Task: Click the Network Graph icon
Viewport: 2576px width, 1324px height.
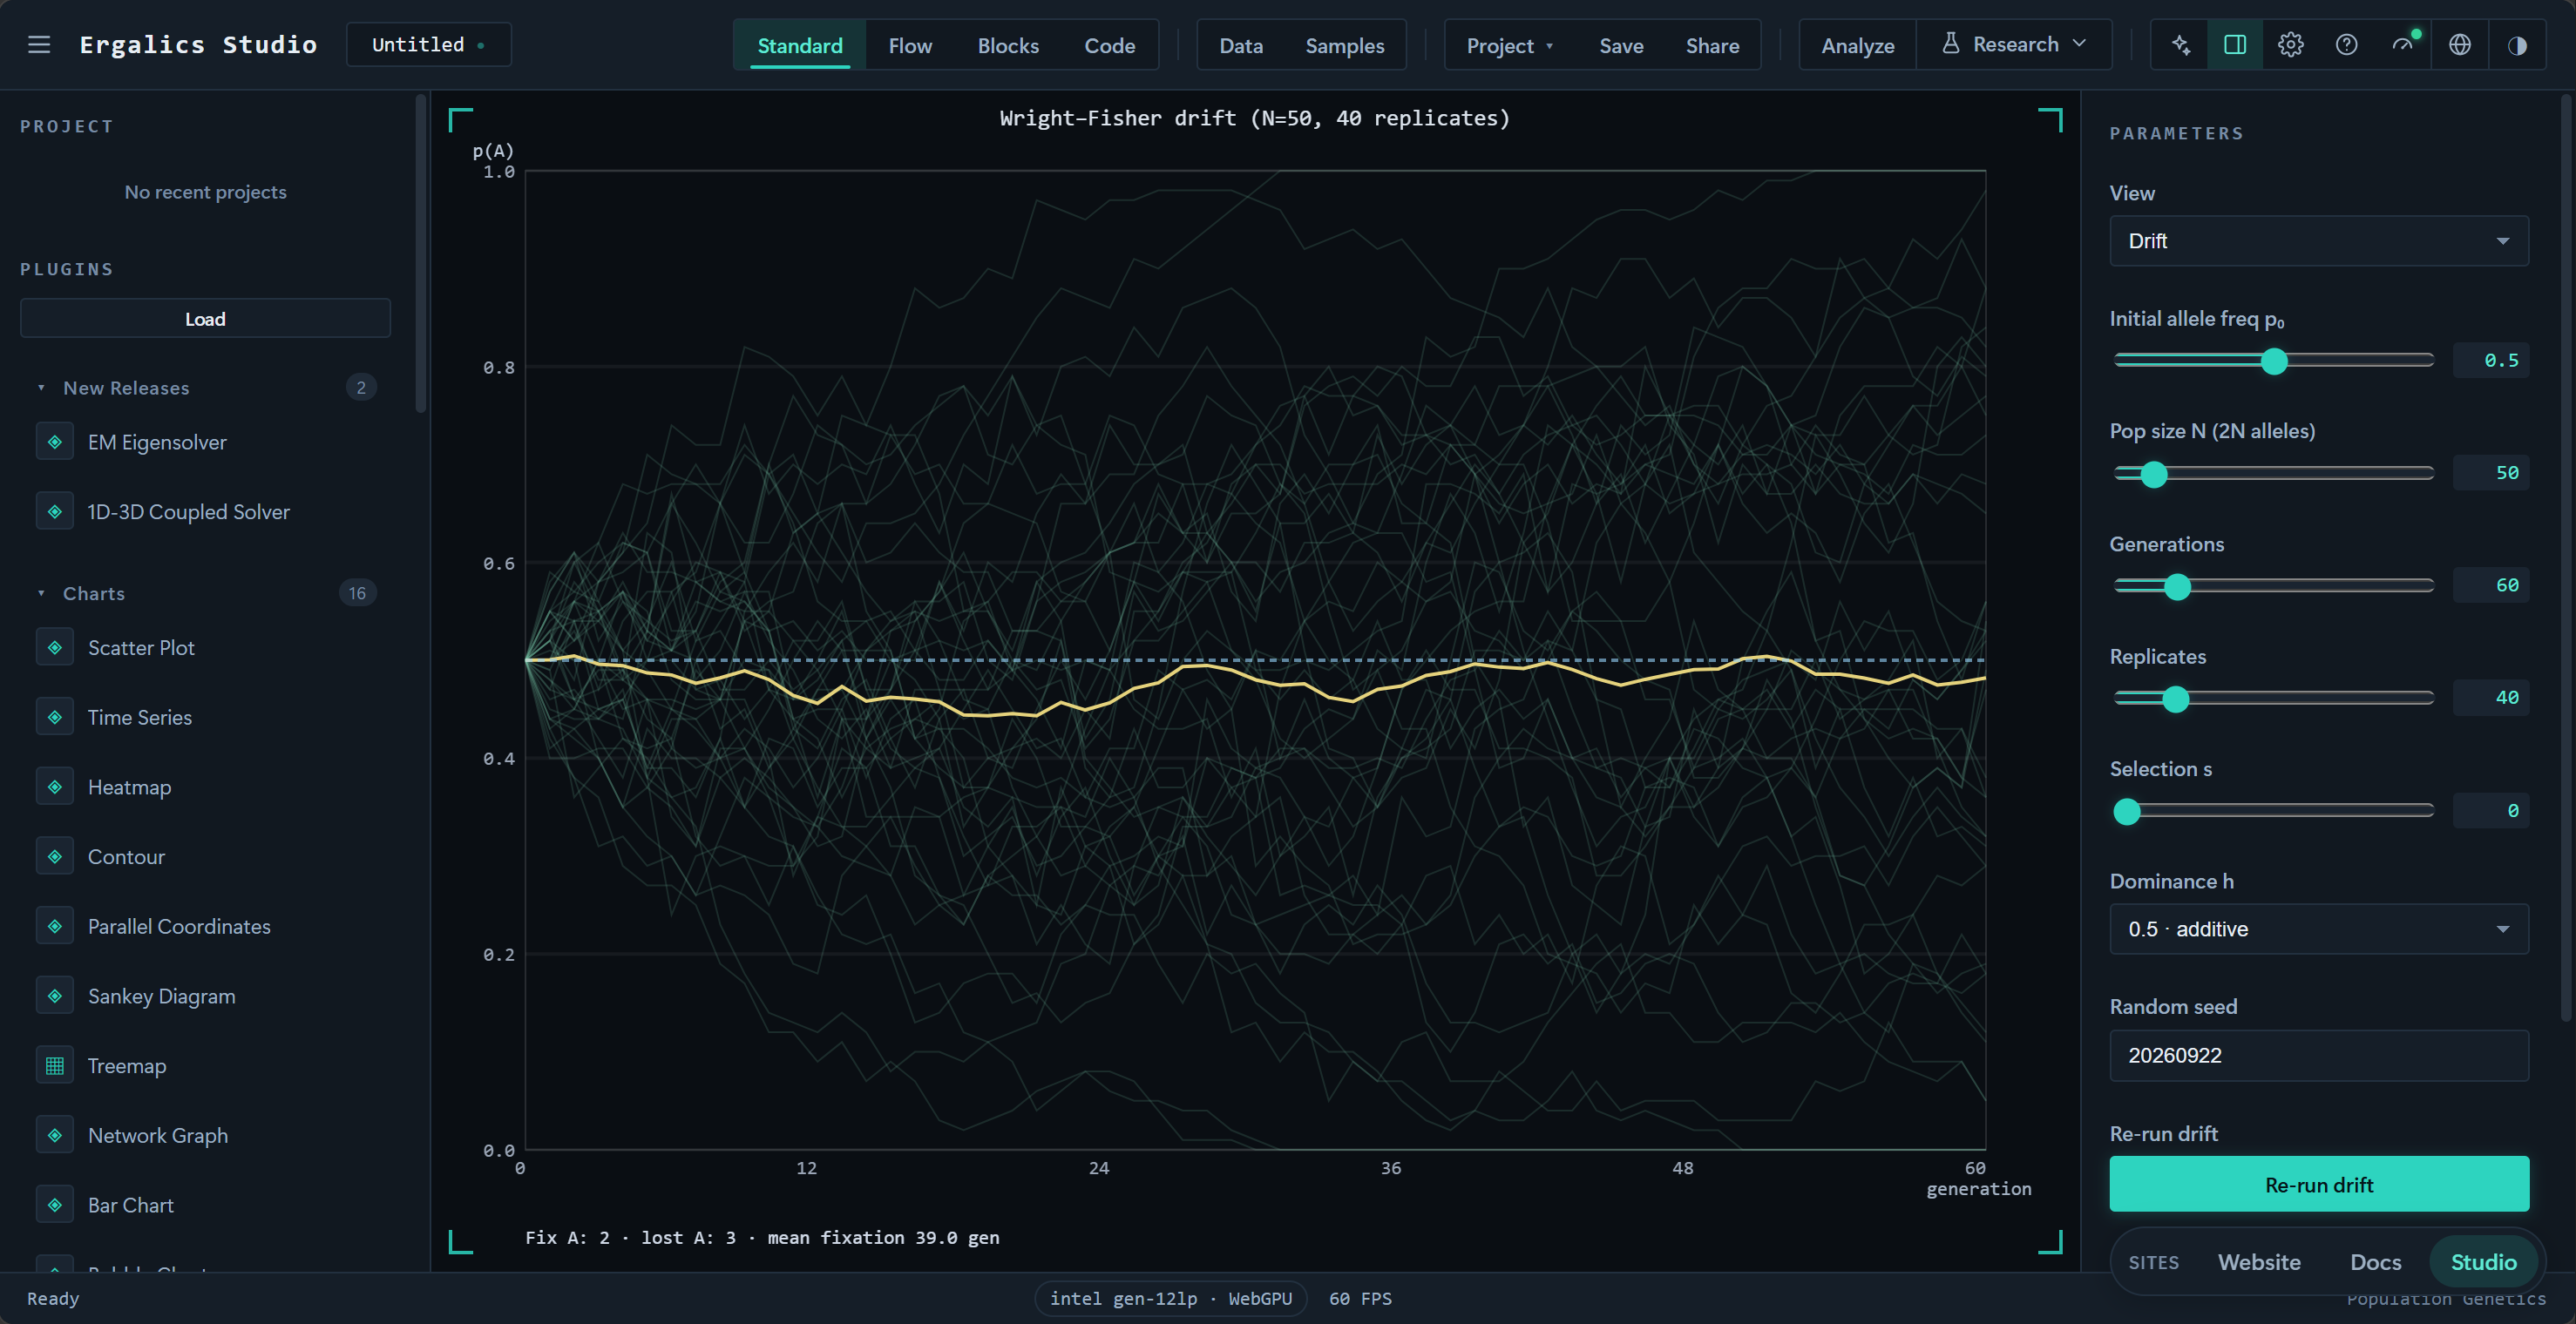Action: click(55, 1135)
